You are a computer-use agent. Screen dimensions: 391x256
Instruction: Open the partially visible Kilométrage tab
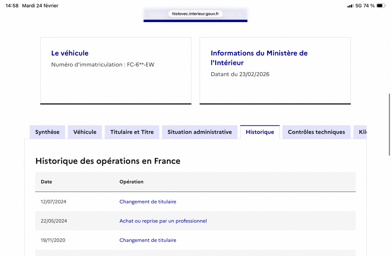point(360,132)
